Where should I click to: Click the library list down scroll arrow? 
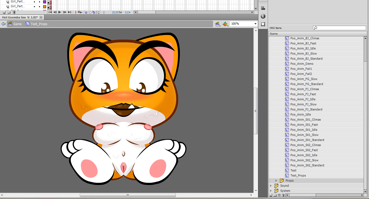point(366,191)
